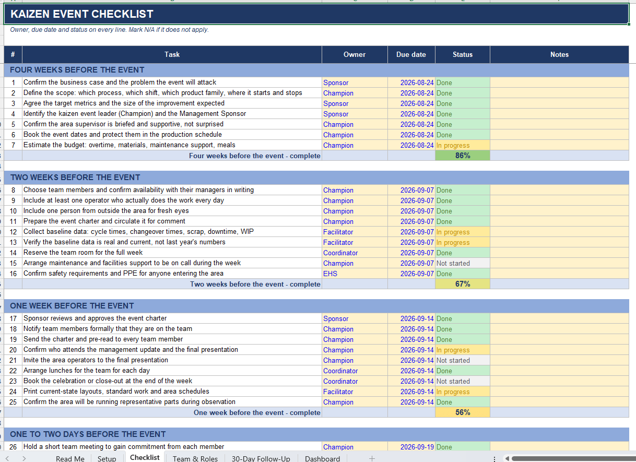The height and width of the screenshot is (462, 636).
Task: Select 'Hold a short team meeting' task cell
Action: pyautogui.click(x=172, y=447)
